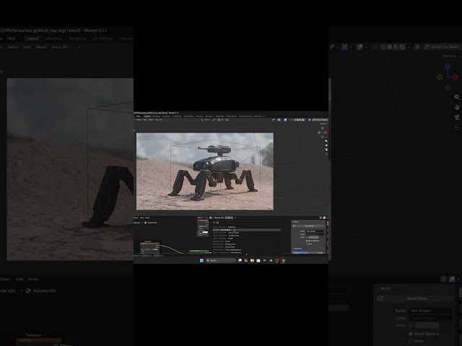Open Windows Start button in taskbar

[201, 260]
